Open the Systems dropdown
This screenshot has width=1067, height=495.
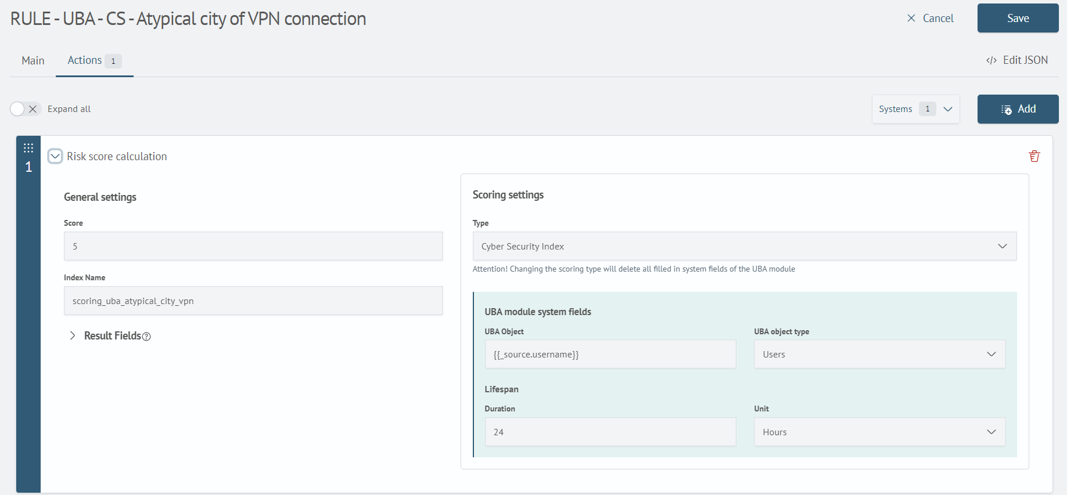[915, 109]
